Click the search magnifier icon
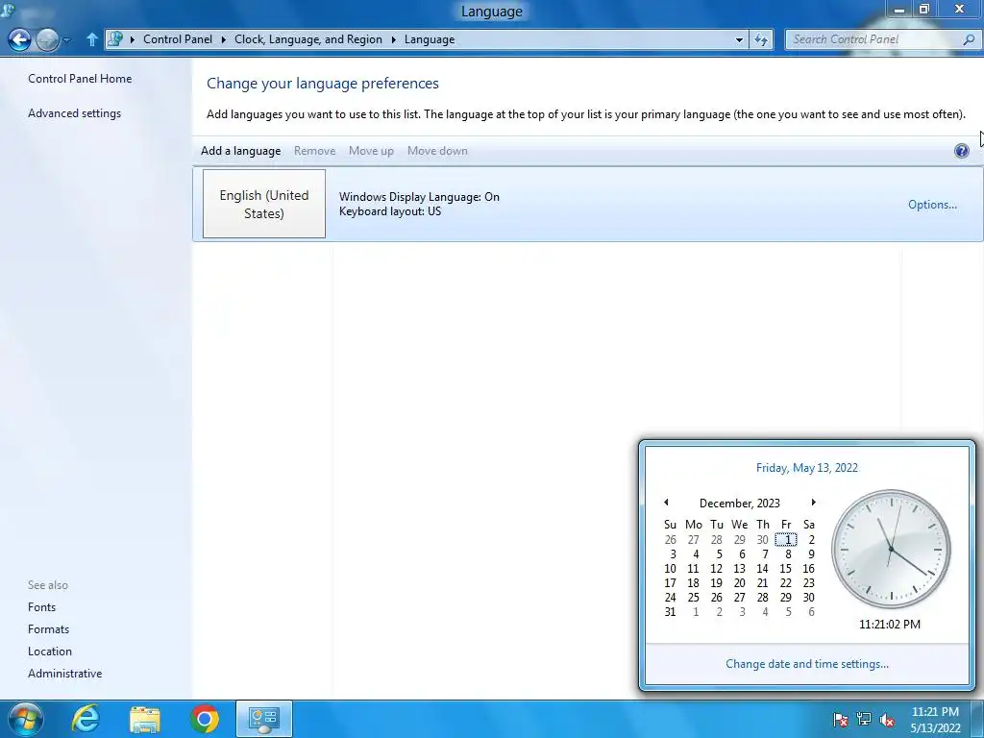This screenshot has width=984, height=738. (x=969, y=39)
